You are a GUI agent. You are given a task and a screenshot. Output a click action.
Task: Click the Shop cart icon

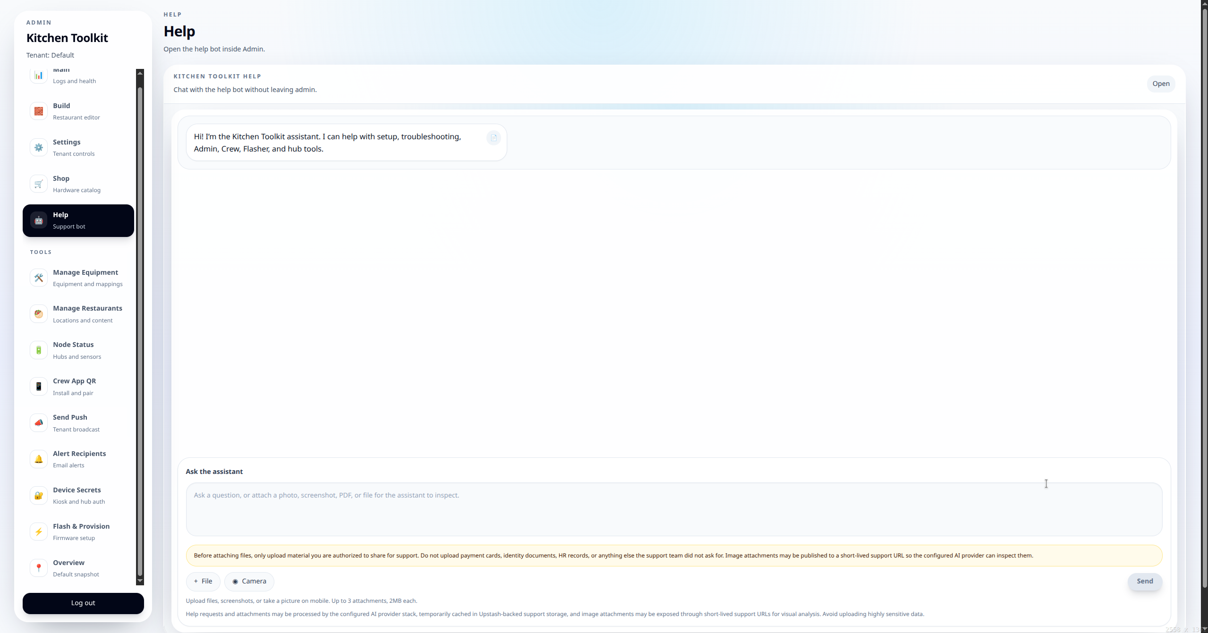point(39,184)
